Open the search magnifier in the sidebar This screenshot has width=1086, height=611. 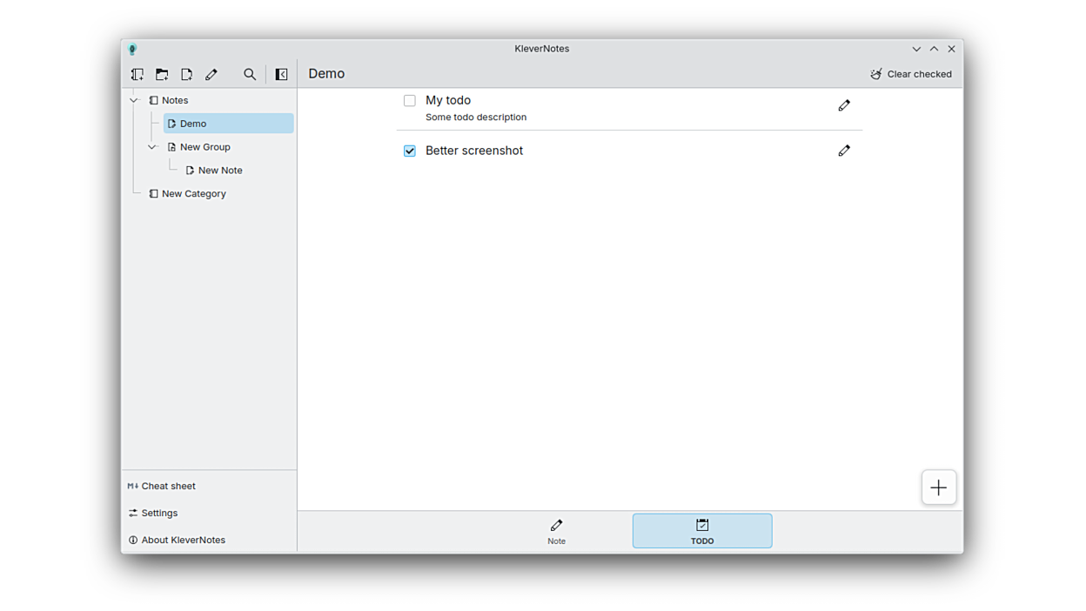tap(250, 75)
